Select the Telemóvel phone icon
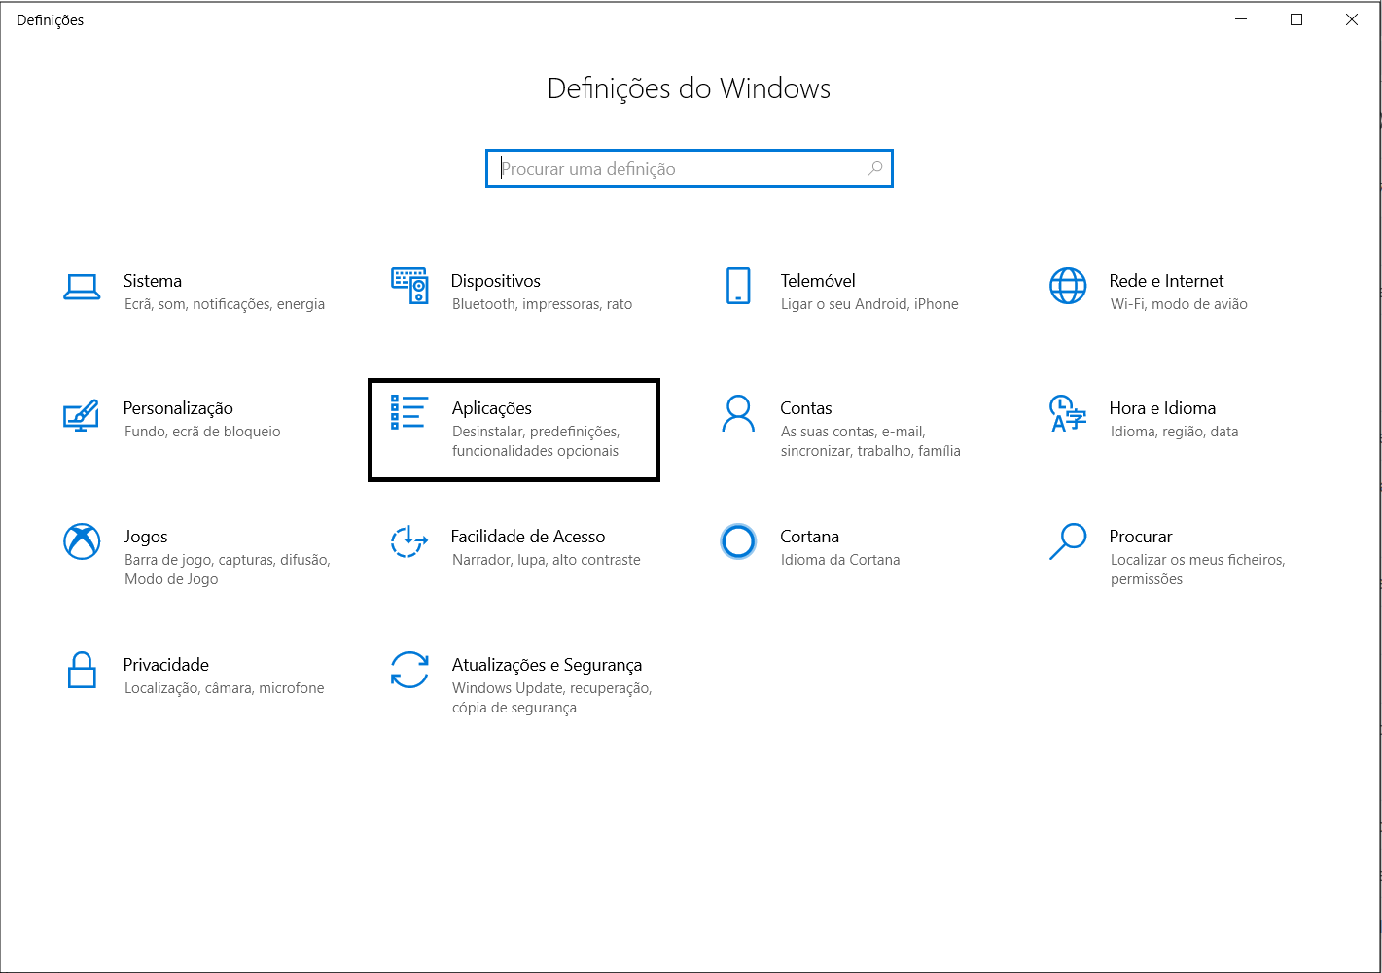The width and height of the screenshot is (1382, 973). tap(738, 286)
